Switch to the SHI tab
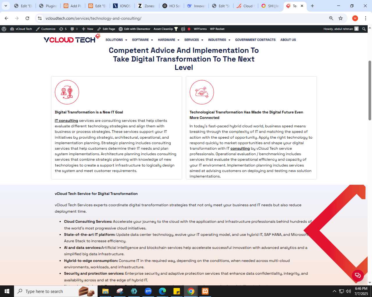Viewport: 372px width, 297px height. 271,6
